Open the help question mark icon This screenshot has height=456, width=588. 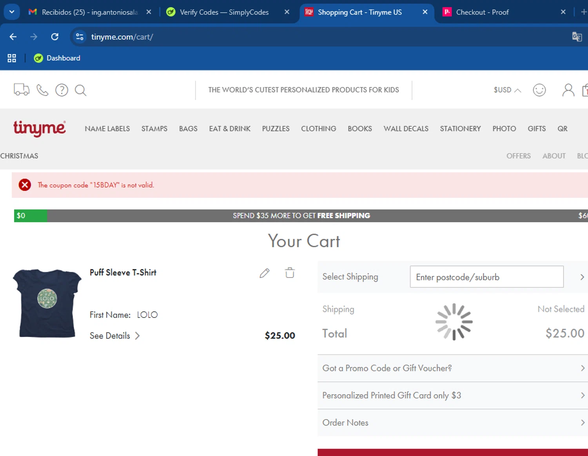pos(62,90)
